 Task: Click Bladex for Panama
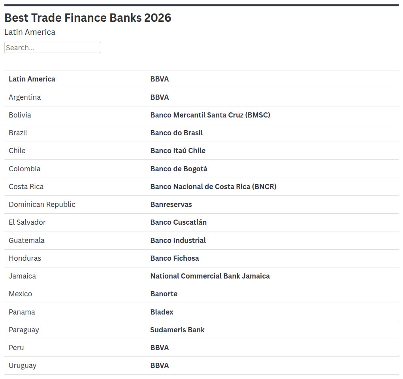(162, 312)
